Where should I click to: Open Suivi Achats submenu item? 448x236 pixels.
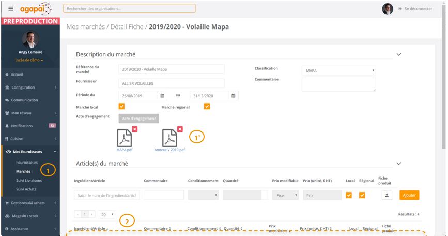tap(26, 189)
